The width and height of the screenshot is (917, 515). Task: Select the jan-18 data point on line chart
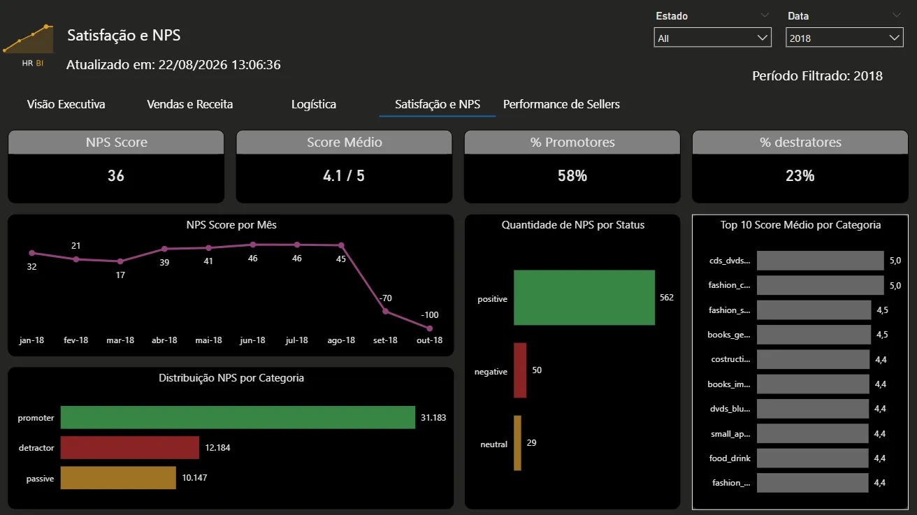[x=31, y=253]
